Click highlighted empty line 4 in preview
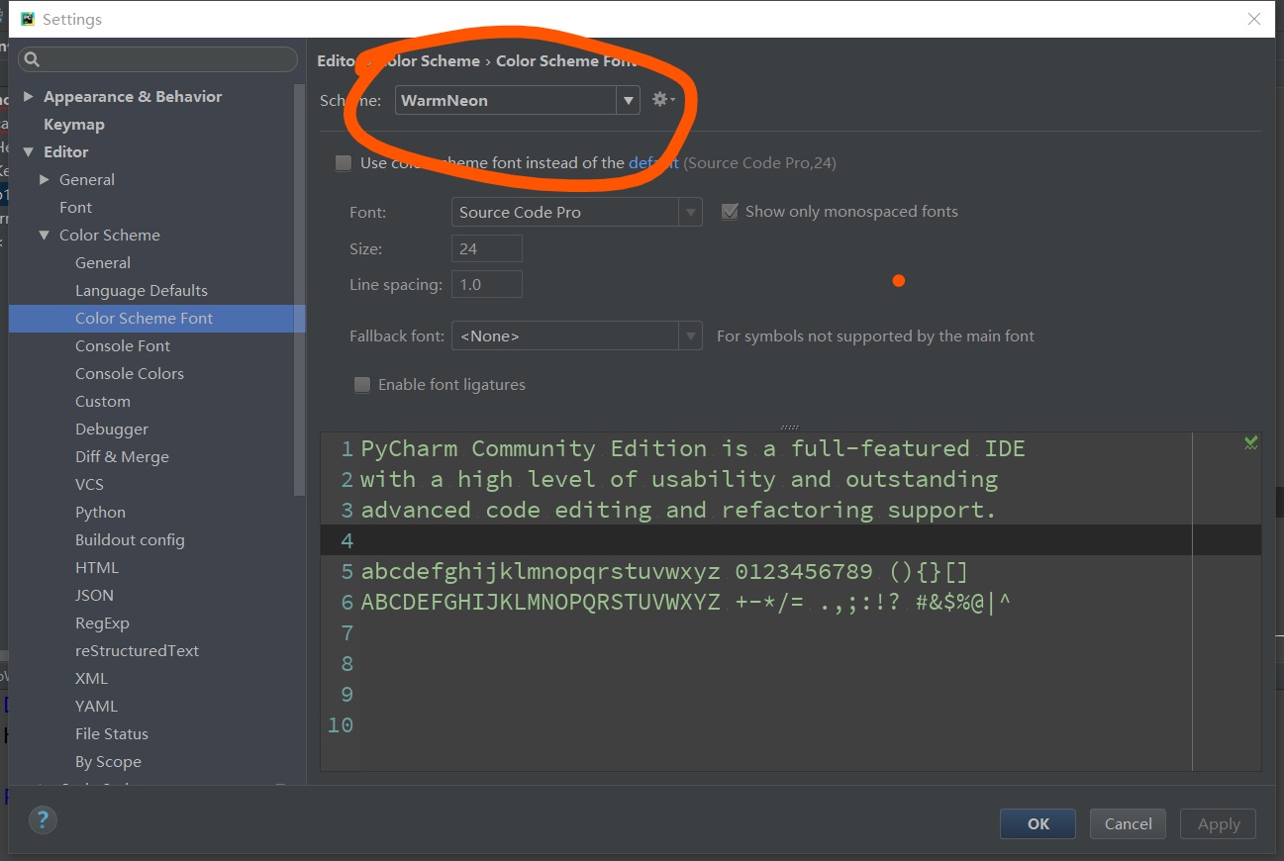1284x861 pixels. coord(791,540)
